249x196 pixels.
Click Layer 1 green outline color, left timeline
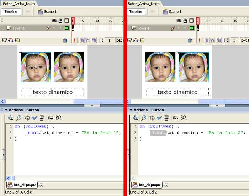click(67, 28)
